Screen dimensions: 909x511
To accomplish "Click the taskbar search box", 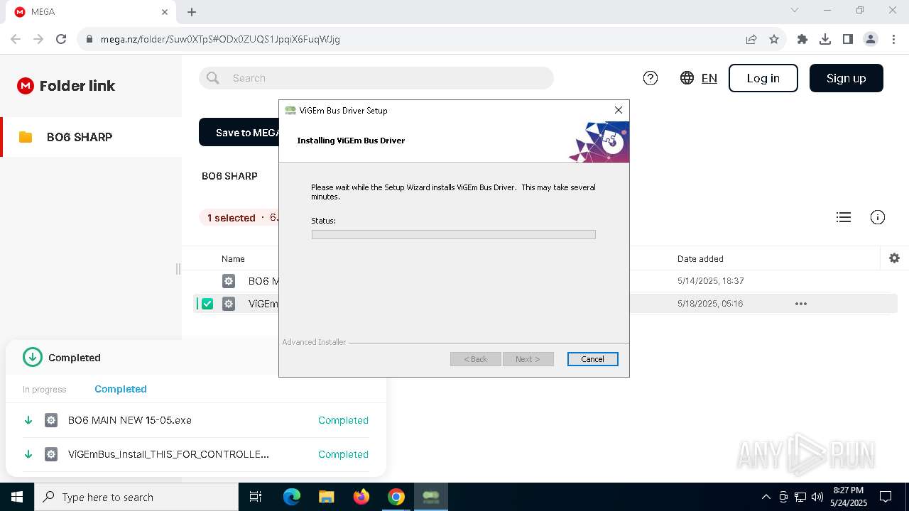I will click(x=136, y=497).
